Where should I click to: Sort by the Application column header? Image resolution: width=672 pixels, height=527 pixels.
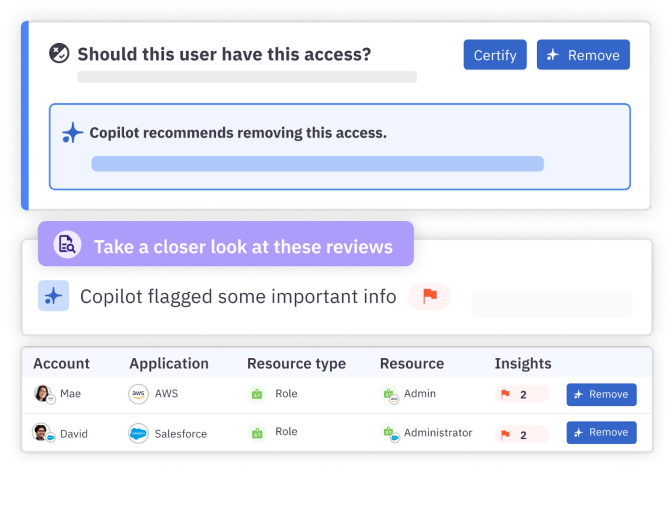click(x=169, y=363)
